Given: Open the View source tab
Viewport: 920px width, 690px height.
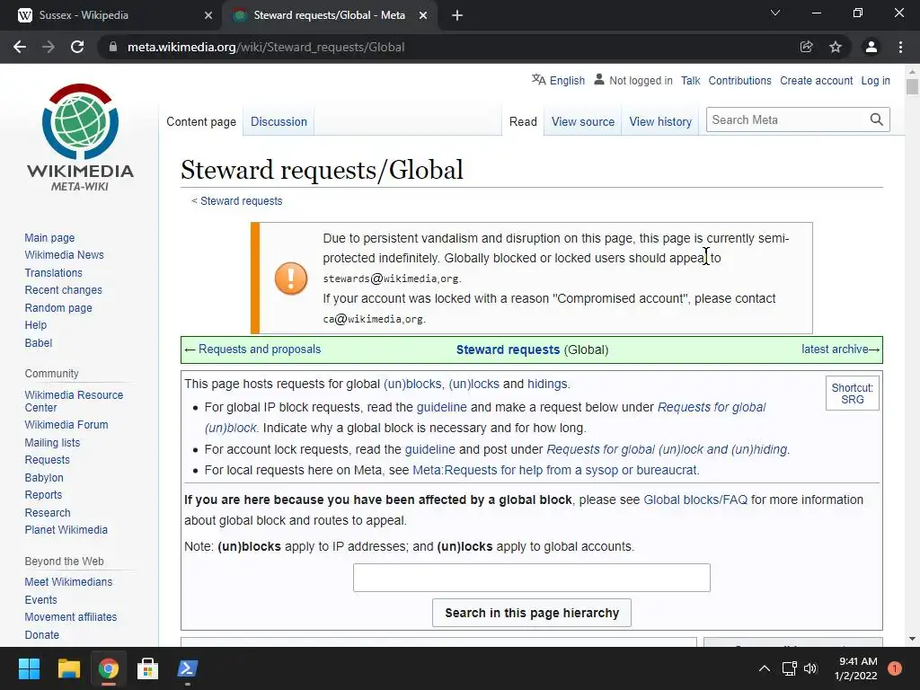Looking at the screenshot, I should 582,121.
